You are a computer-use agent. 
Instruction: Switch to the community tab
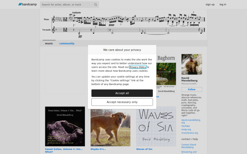click(x=67, y=44)
